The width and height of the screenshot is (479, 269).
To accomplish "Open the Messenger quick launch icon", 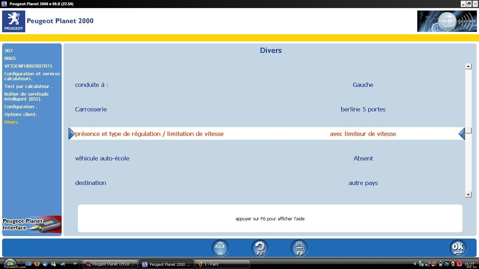I will [54, 264].
